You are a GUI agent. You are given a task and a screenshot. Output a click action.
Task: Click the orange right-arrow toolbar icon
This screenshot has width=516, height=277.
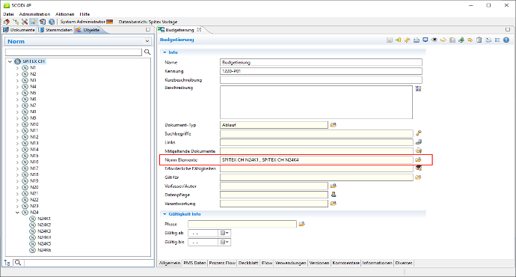coord(443,40)
